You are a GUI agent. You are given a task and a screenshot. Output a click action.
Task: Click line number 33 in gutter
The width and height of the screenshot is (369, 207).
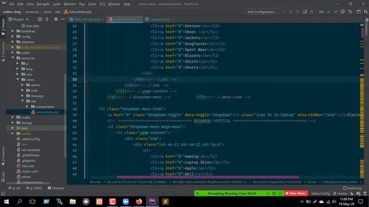[x=74, y=79]
